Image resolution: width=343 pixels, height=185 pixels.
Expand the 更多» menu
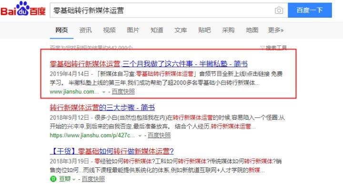tap(276, 30)
